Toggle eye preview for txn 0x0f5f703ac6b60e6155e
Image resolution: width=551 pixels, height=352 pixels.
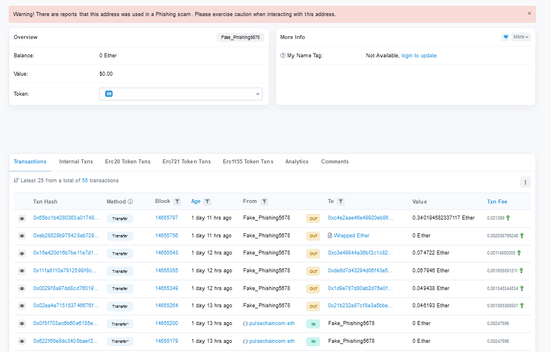click(x=22, y=323)
